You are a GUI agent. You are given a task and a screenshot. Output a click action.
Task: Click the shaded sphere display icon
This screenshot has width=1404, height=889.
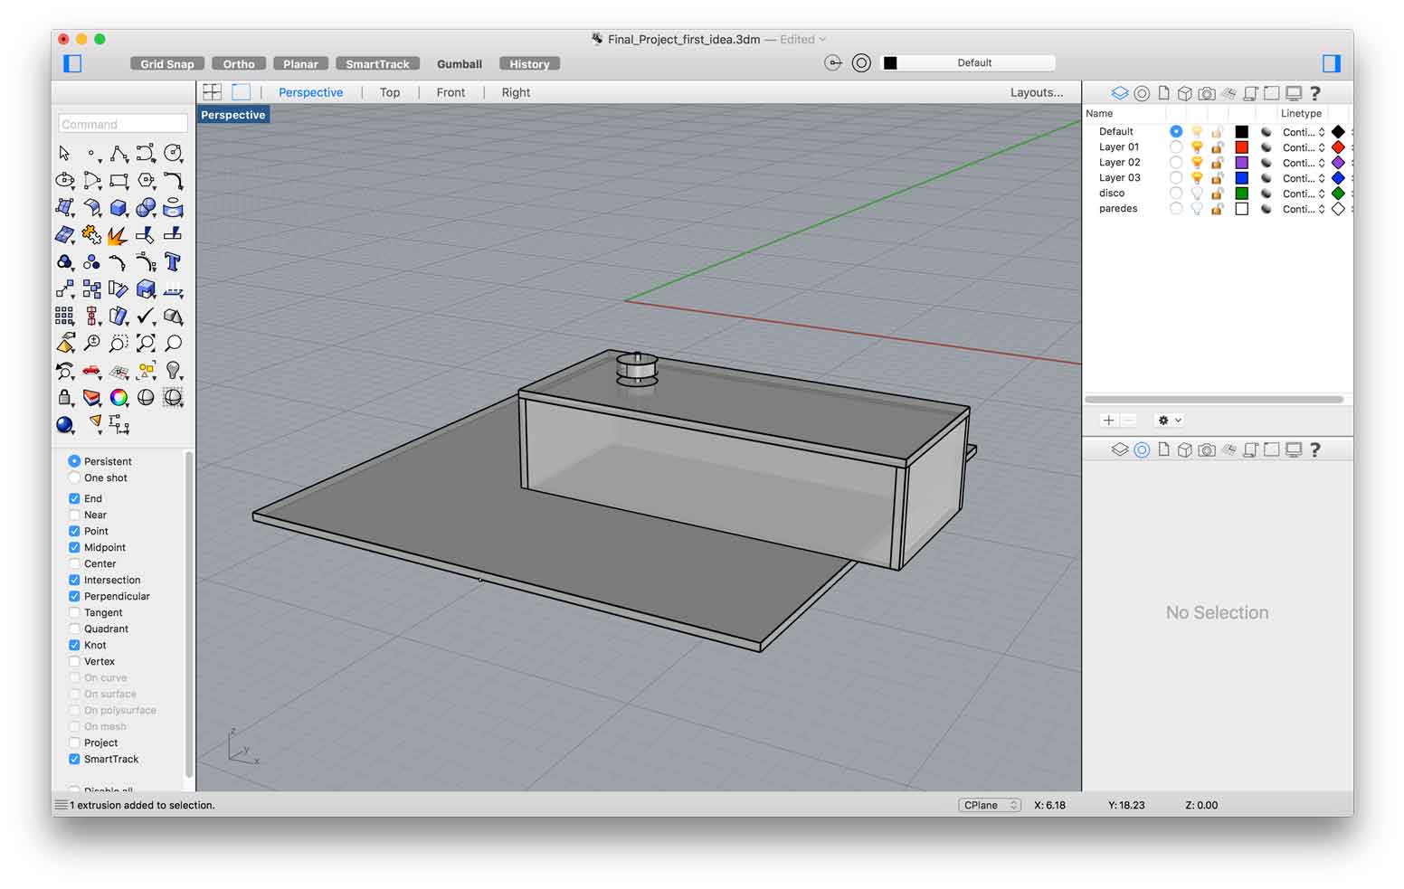click(x=146, y=397)
